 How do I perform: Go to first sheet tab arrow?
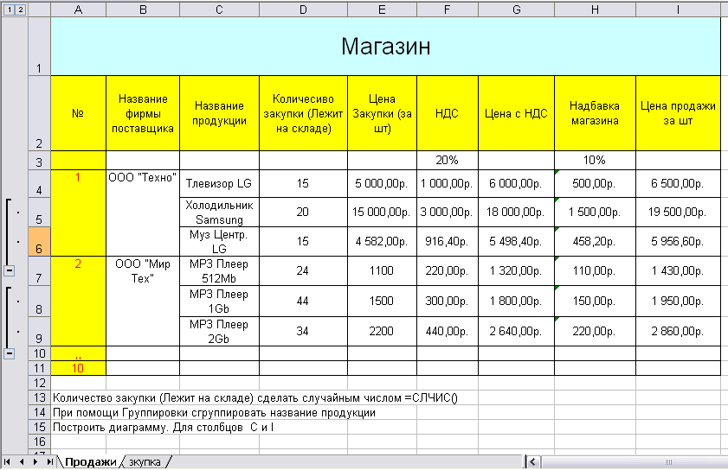click(7, 462)
